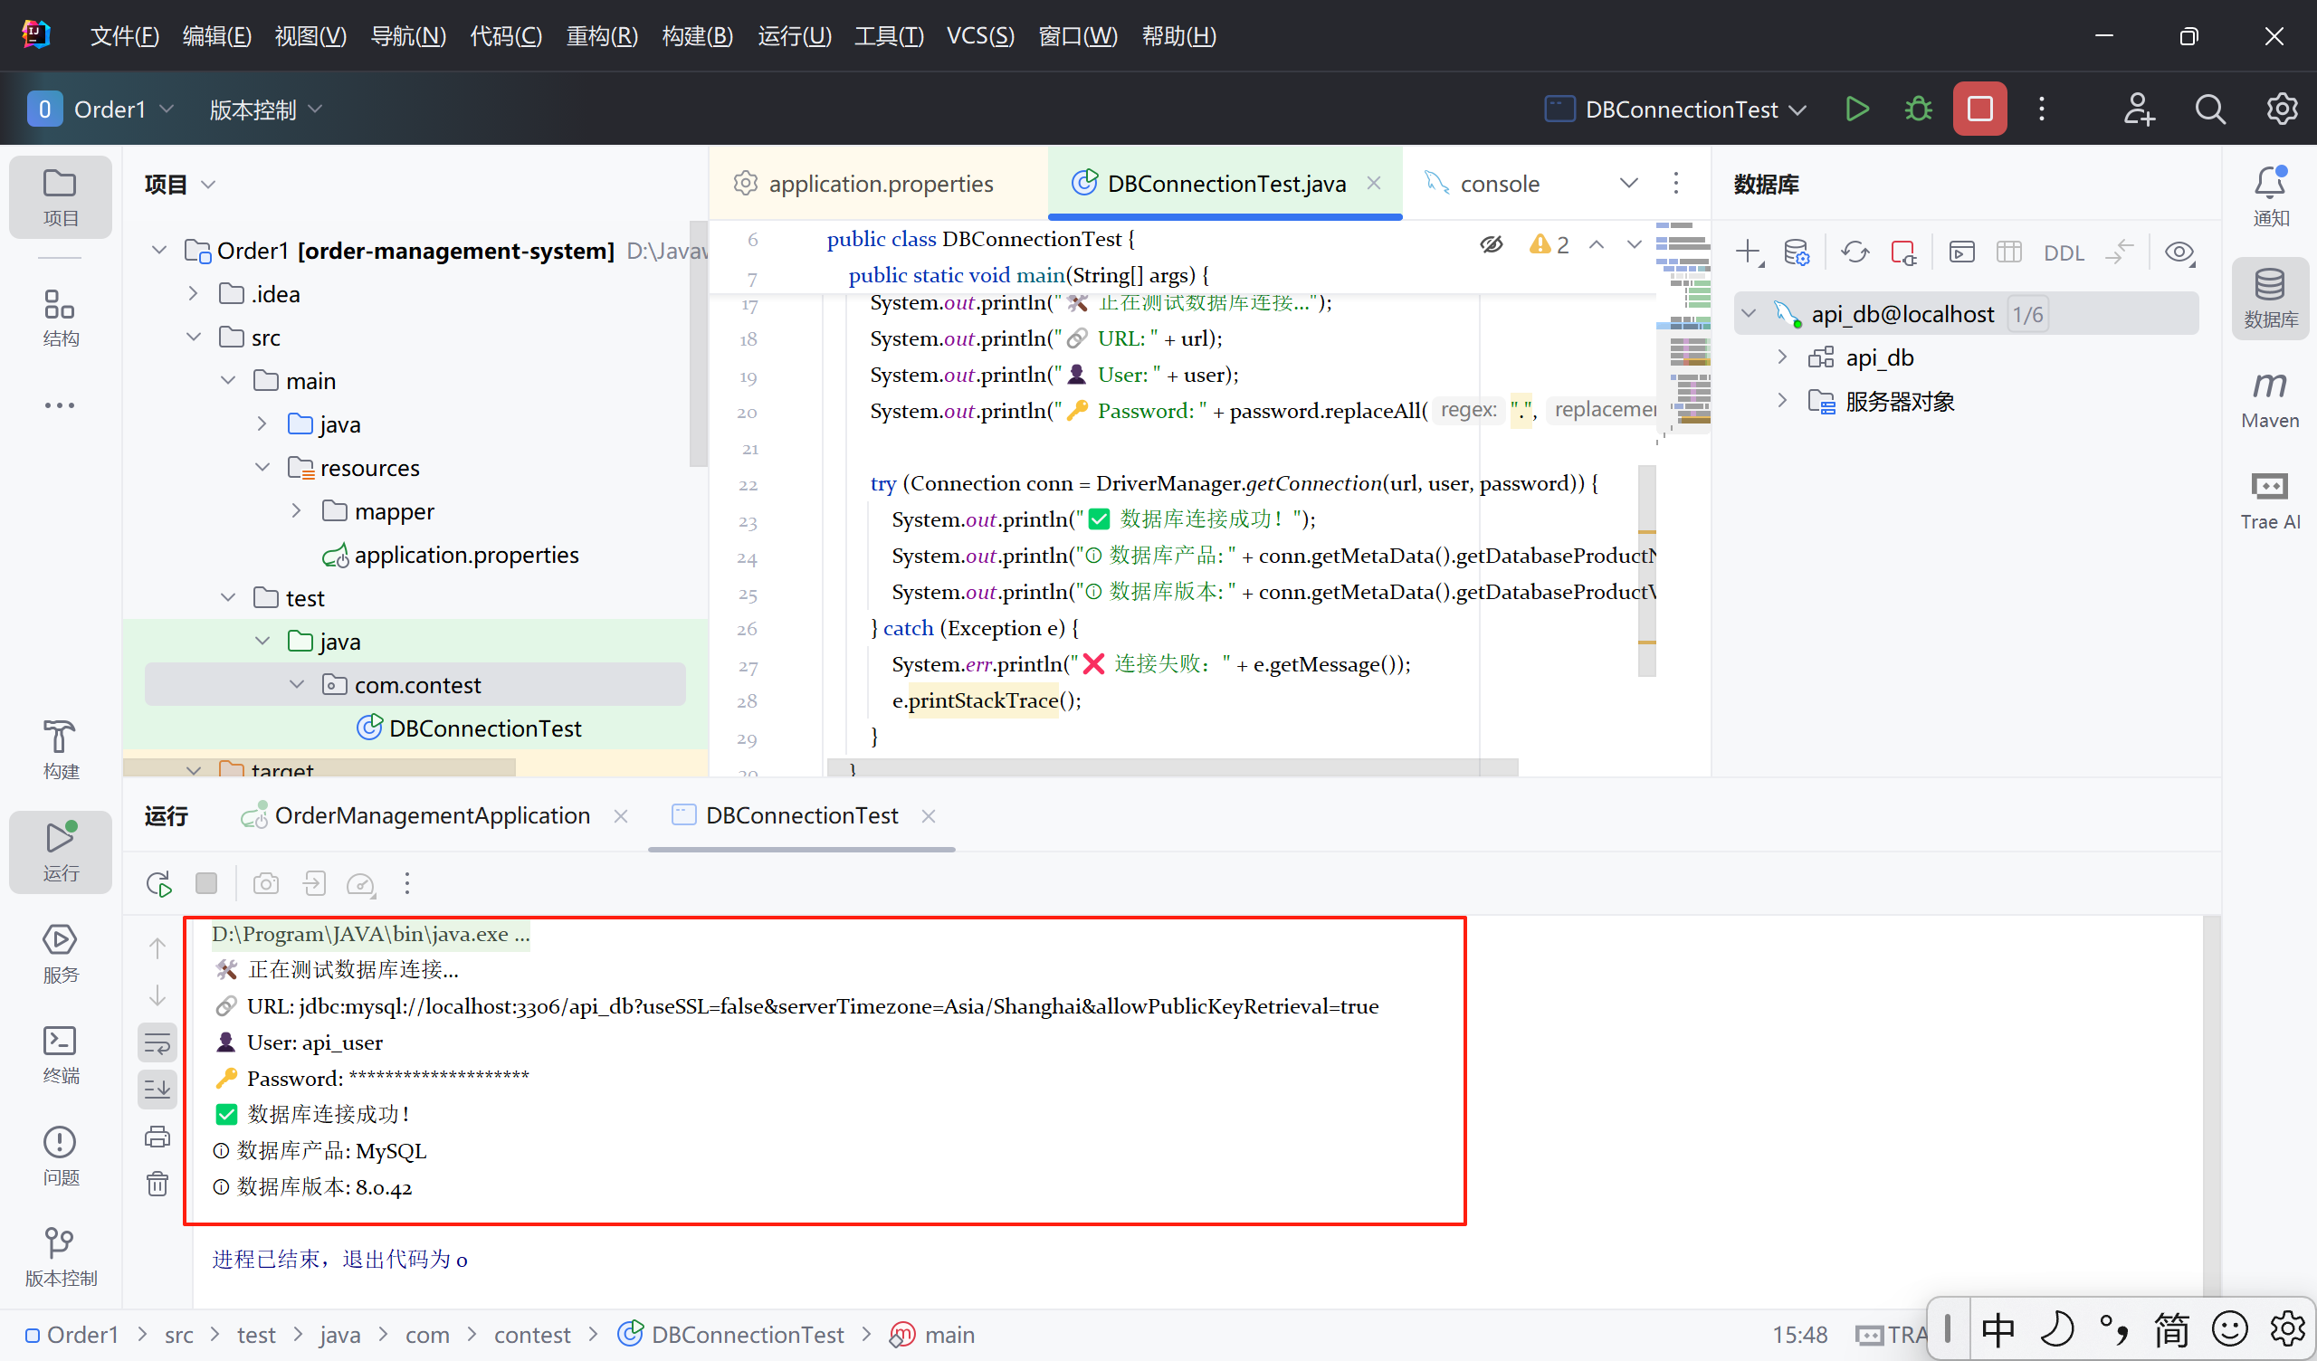Screen dimensions: 2317x1361
Task: Open query console icon in database toolbar
Action: (x=1961, y=251)
